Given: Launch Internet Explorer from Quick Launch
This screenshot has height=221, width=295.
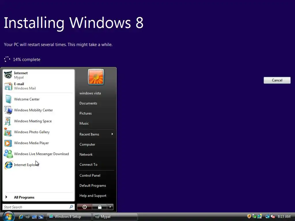Looking at the screenshot, I should (21, 217).
